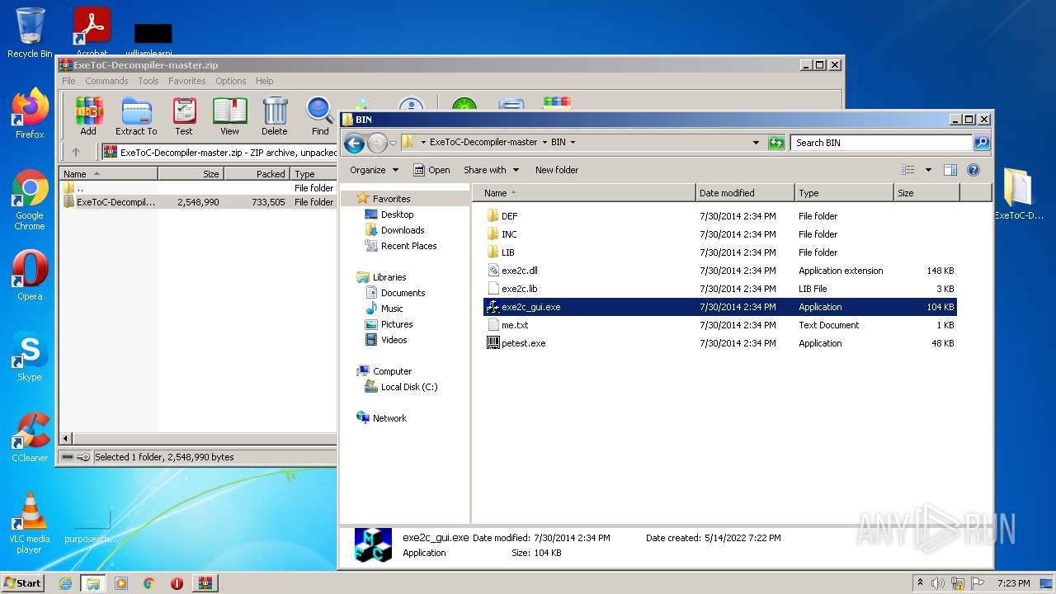Click Internet Explorer taskbar icon

click(66, 583)
